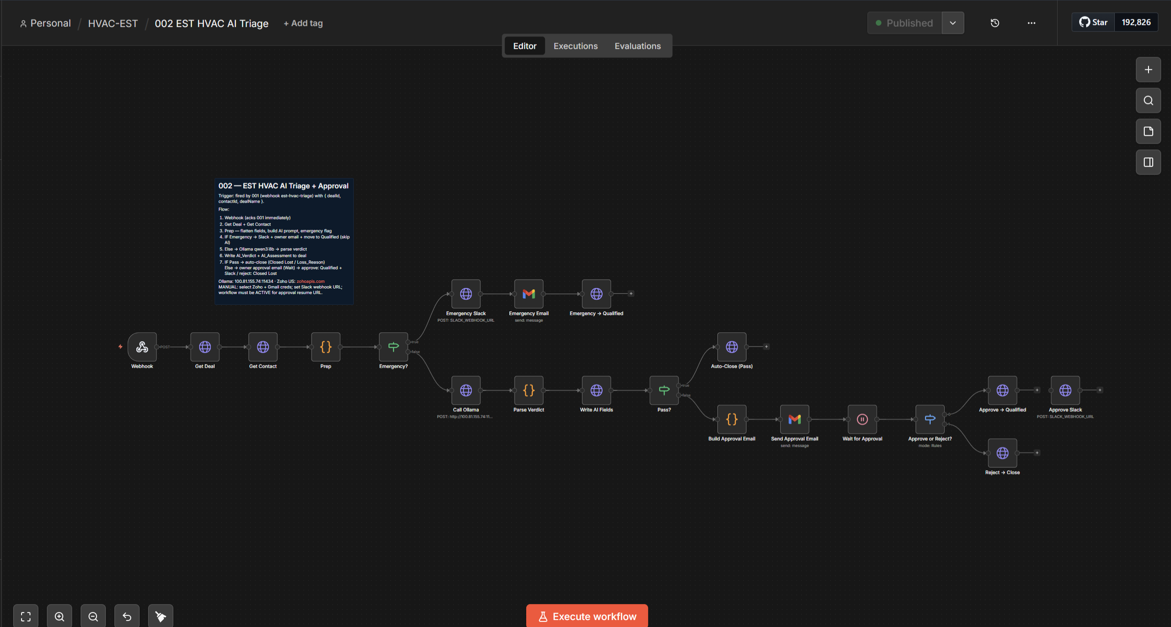Add a node after Auto-Close (Pass) output
1171x627 pixels.
(x=766, y=347)
